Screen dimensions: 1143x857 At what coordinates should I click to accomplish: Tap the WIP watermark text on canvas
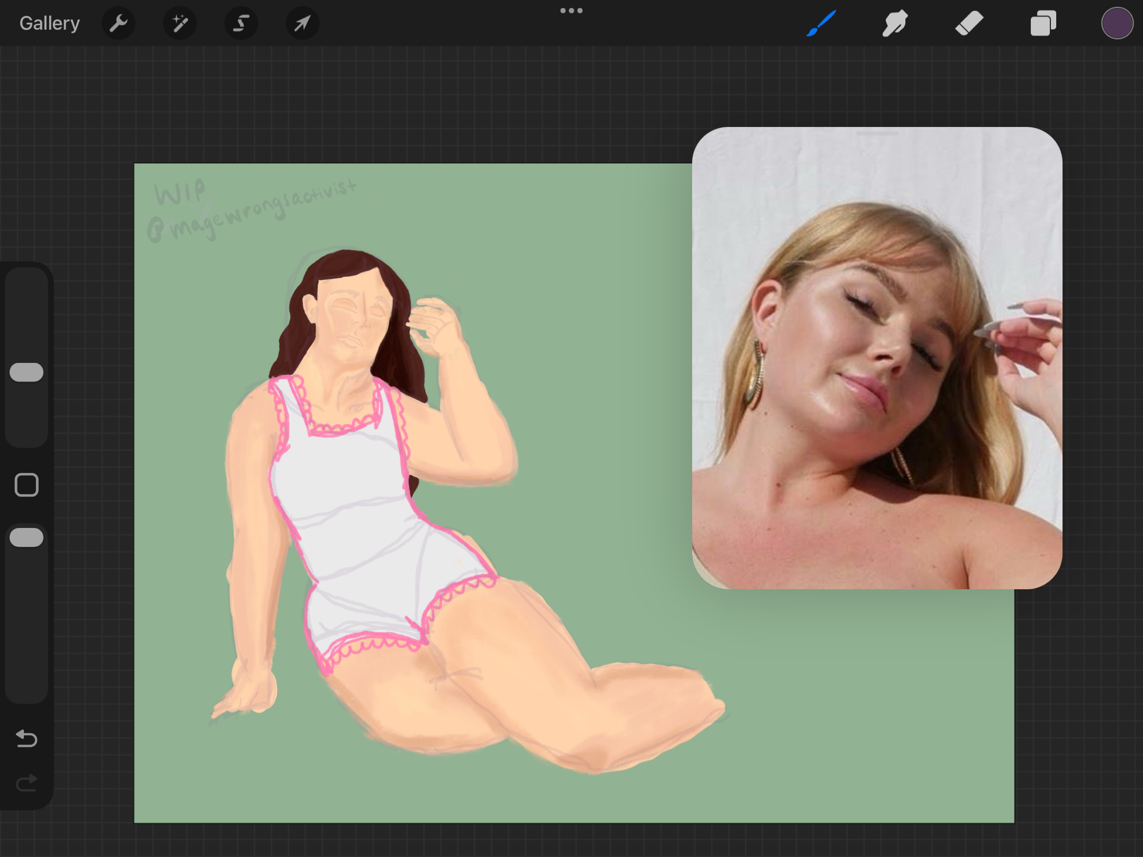(x=180, y=193)
